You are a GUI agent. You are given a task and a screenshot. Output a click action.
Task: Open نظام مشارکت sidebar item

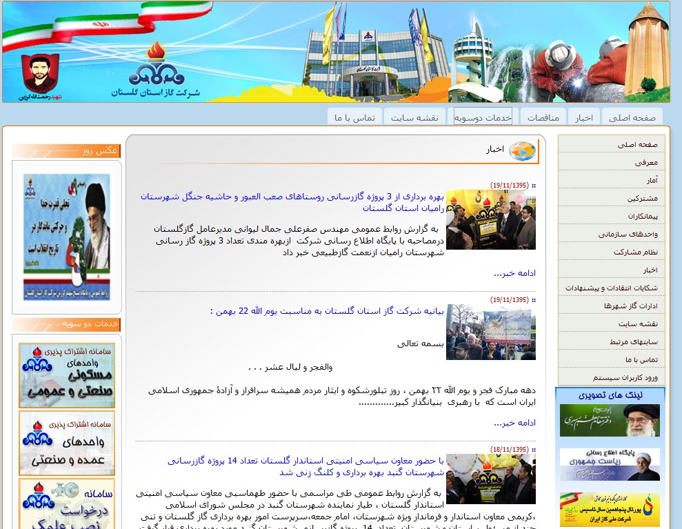click(612, 252)
